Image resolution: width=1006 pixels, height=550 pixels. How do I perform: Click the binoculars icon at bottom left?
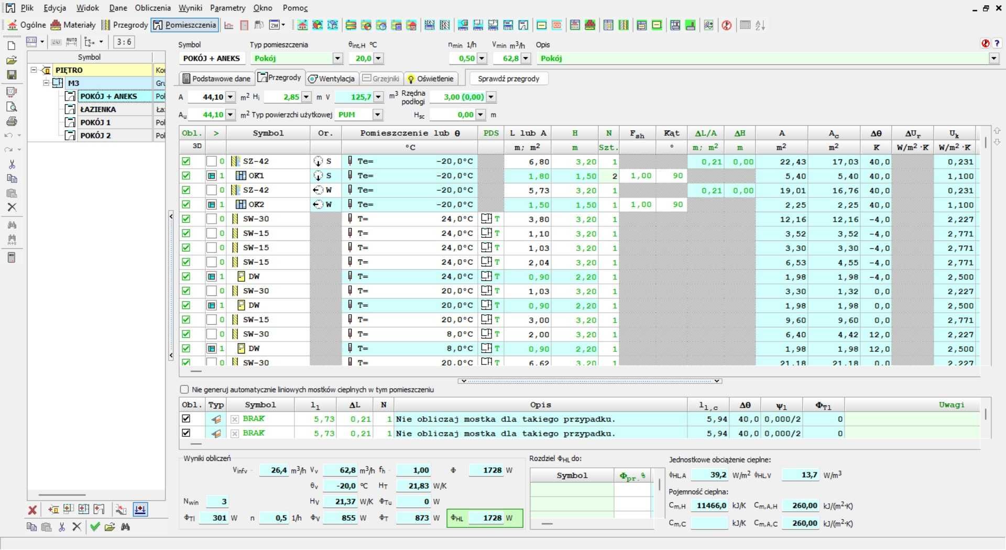coord(125,527)
